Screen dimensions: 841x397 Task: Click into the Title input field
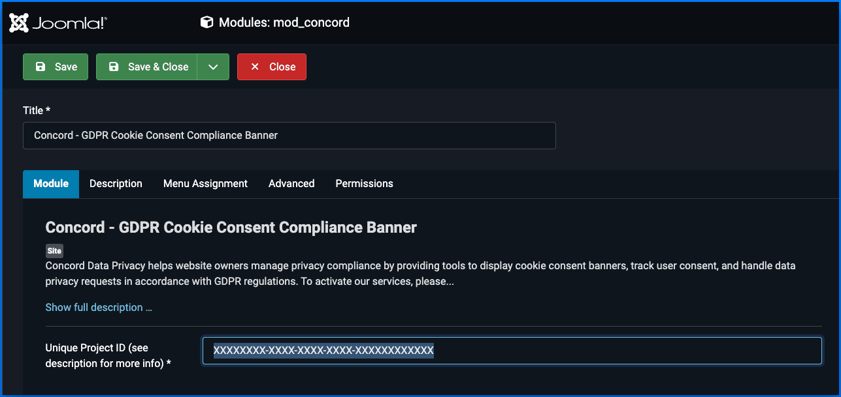289,136
